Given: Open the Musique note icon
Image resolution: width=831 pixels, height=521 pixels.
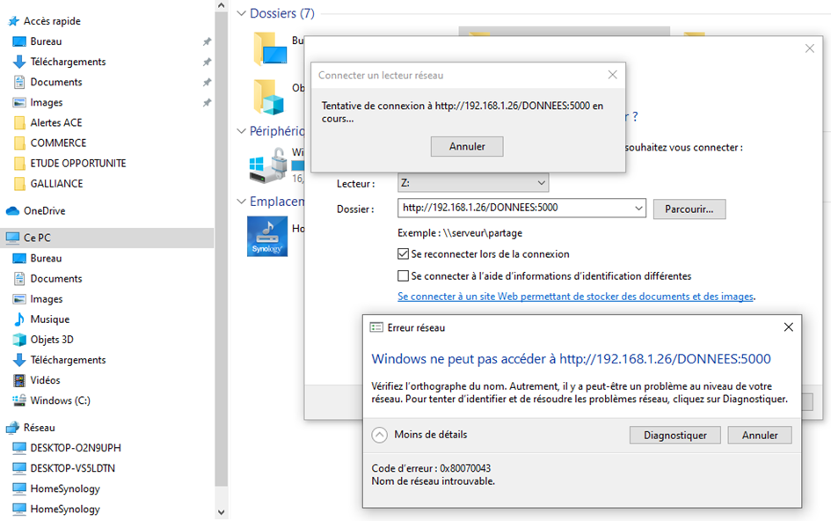Looking at the screenshot, I should pos(19,319).
